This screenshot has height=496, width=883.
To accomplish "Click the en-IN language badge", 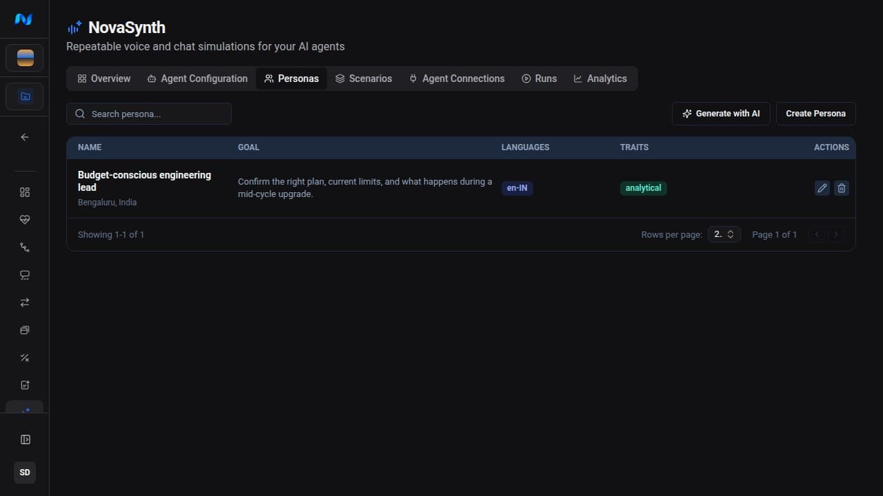I will [x=517, y=188].
